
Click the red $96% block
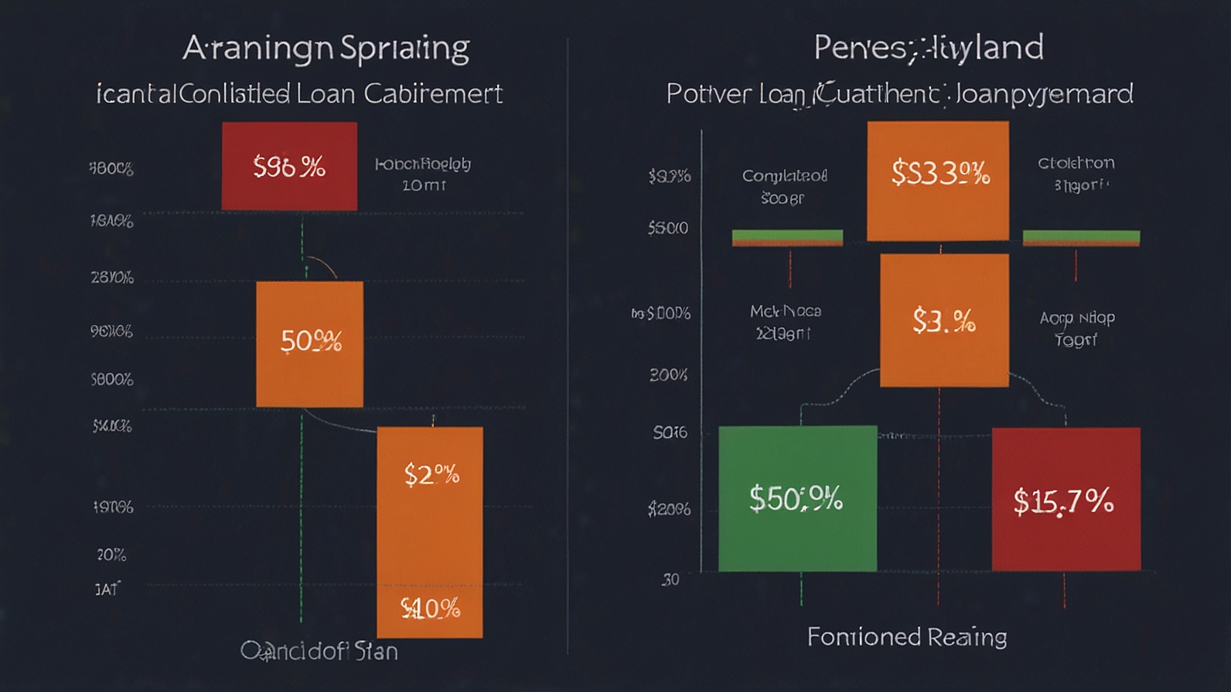pos(289,166)
